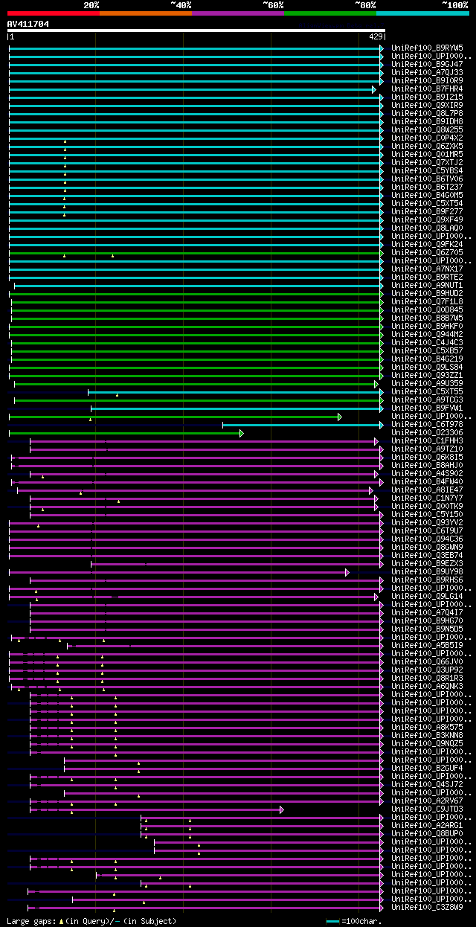Click the green ~80% identity color bar
The height and width of the screenshot is (927, 476).
[329, 13]
